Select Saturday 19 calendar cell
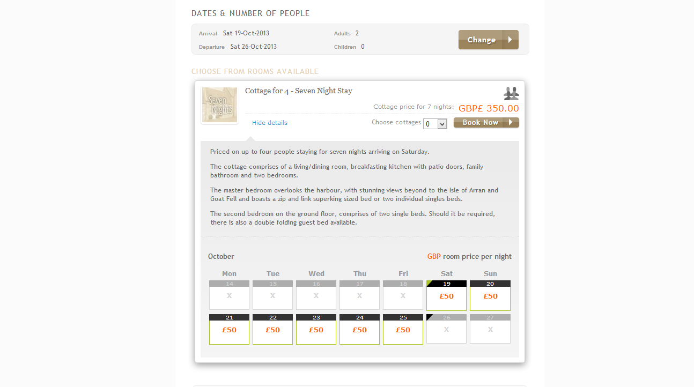Viewport: 694px width, 387px height. [x=446, y=295]
